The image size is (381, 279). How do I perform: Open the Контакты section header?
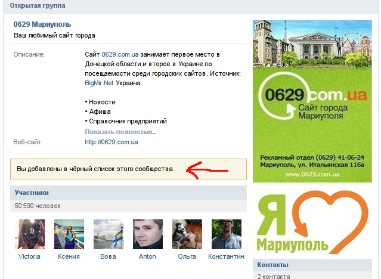coord(312,265)
